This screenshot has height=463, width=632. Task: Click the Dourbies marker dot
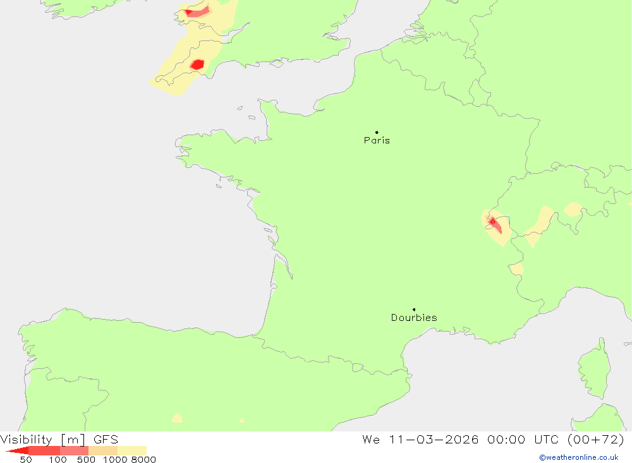click(414, 310)
